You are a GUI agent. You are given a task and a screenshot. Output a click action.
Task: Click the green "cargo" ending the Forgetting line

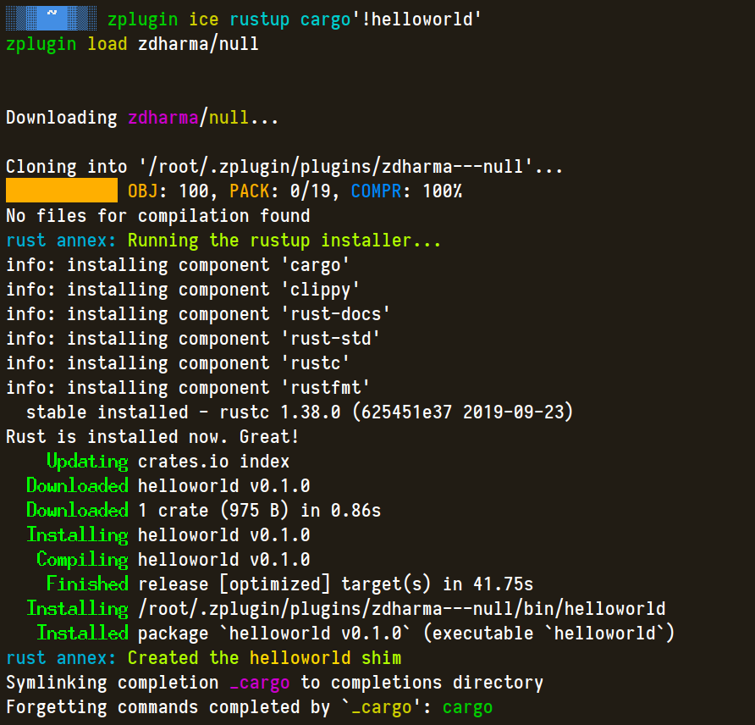[467, 708]
